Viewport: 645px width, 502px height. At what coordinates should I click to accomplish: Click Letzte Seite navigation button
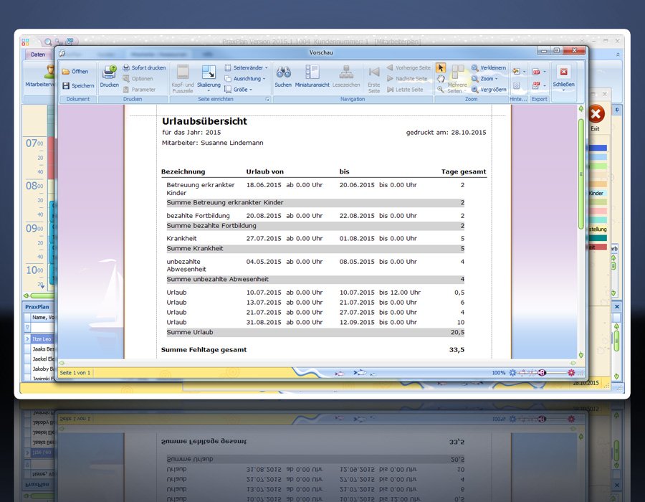tap(405, 90)
